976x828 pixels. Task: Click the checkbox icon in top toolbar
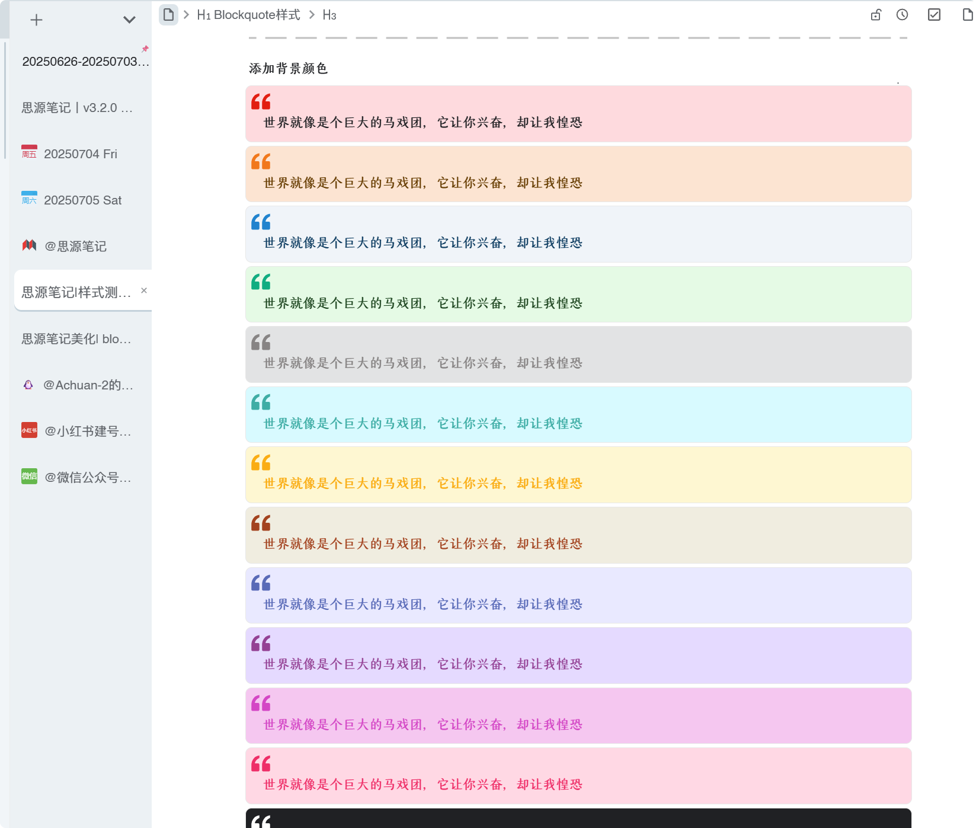(x=934, y=15)
